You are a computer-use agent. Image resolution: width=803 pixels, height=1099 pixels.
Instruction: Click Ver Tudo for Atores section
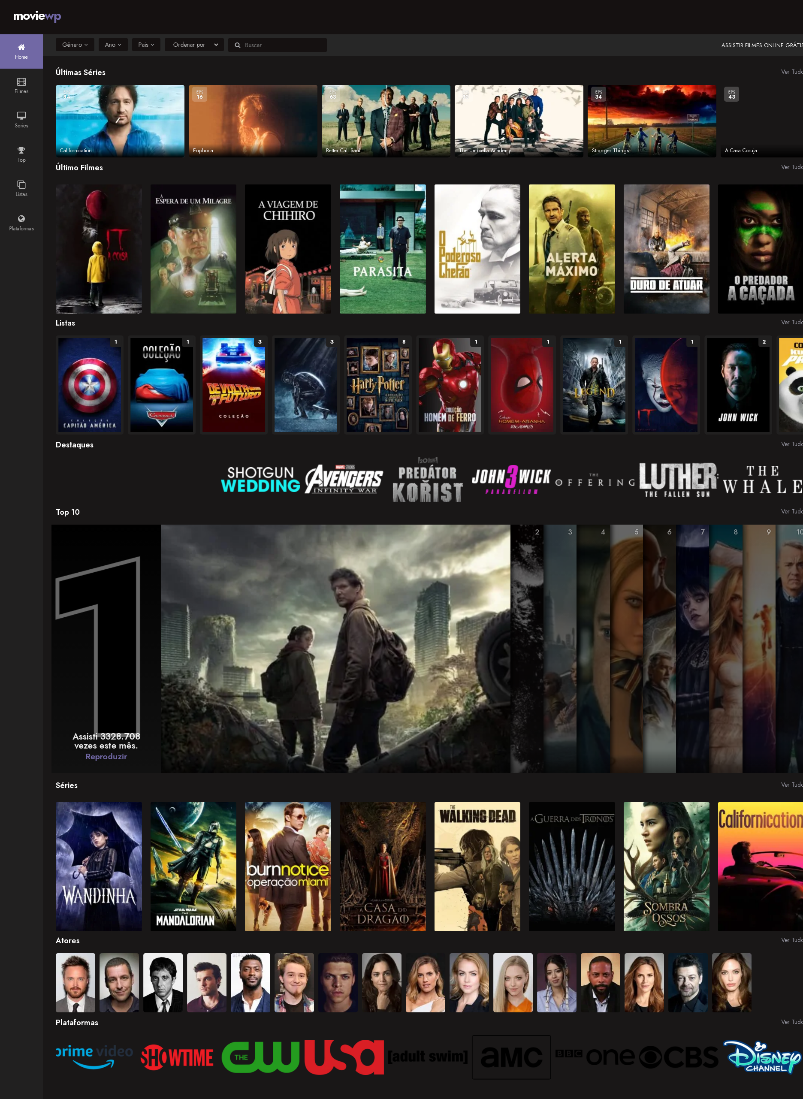coord(792,940)
